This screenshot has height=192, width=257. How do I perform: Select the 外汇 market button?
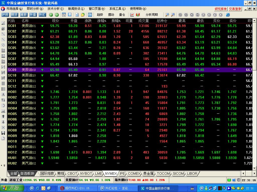[x=42, y=15]
